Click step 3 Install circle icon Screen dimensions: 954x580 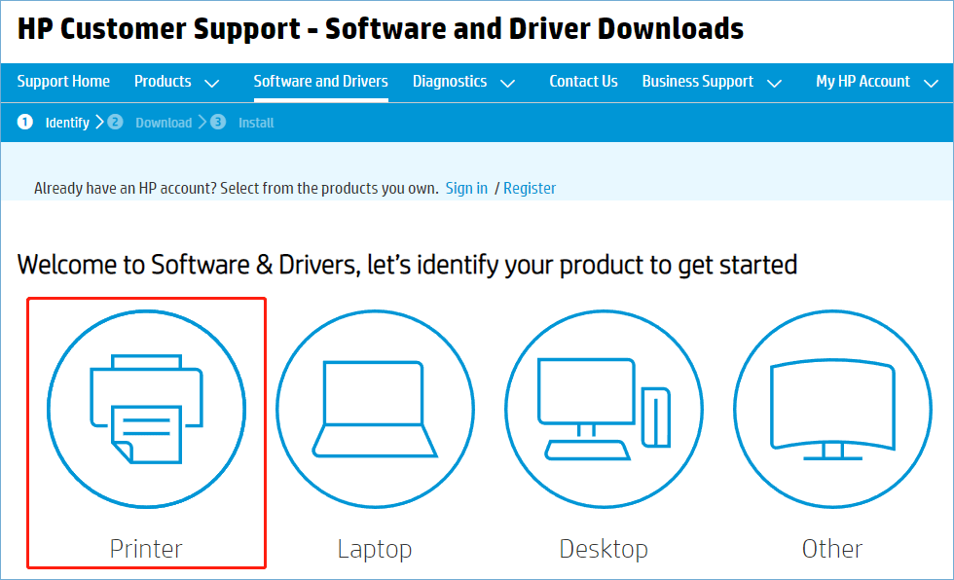tap(219, 123)
